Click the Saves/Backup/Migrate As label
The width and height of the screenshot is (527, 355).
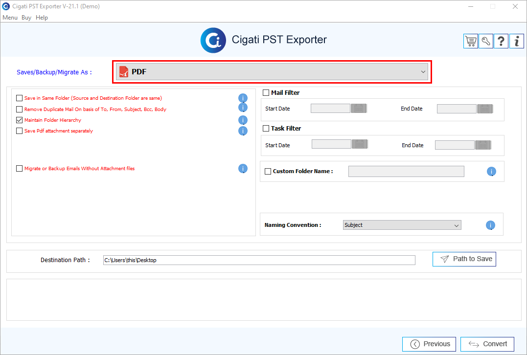[x=54, y=72]
